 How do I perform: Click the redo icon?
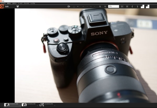pos(91,7)
